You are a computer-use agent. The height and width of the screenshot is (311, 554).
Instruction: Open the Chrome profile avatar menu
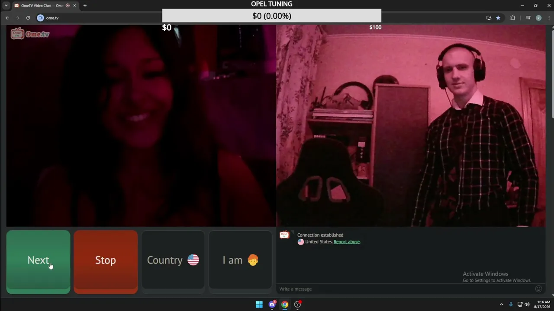[x=538, y=18]
